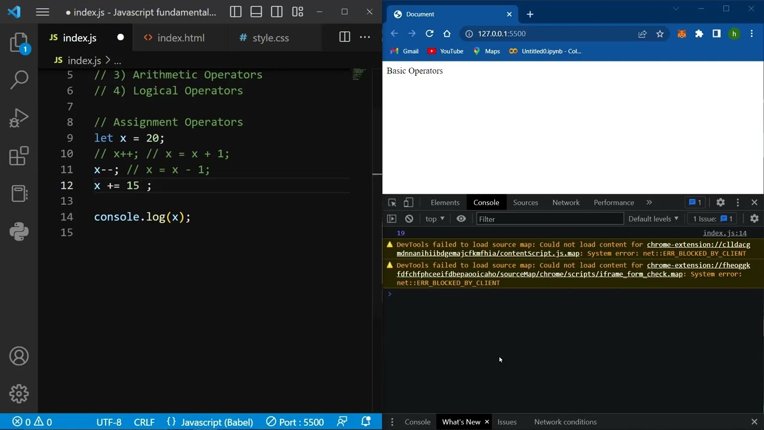Clear the console

pos(409,219)
